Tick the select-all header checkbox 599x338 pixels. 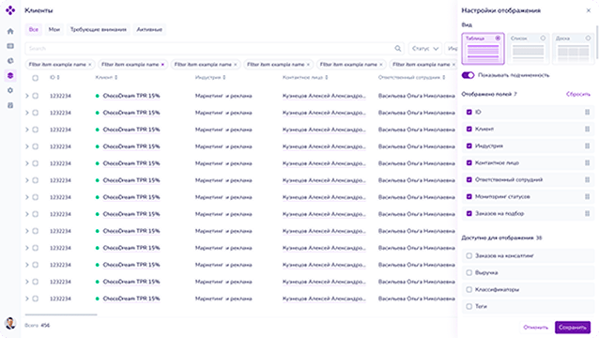click(x=35, y=78)
